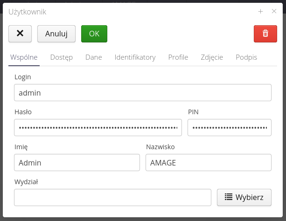Image resolution: width=286 pixels, height=221 pixels.
Task: Click the Nazwisko field showing AMAGE
Action: [x=209, y=162]
